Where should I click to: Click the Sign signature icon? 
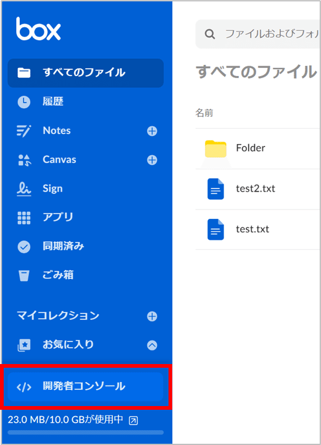tap(24, 189)
